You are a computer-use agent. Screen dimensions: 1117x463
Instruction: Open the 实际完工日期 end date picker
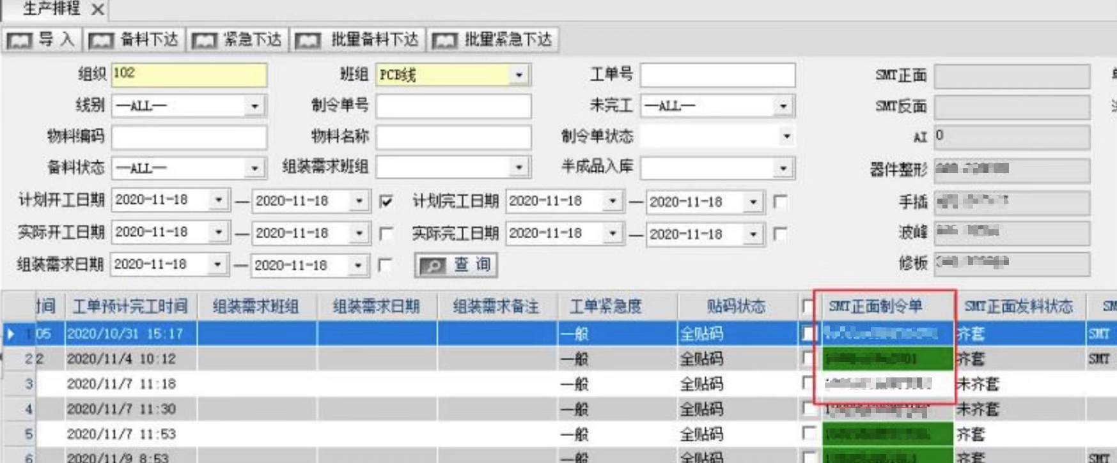point(753,234)
